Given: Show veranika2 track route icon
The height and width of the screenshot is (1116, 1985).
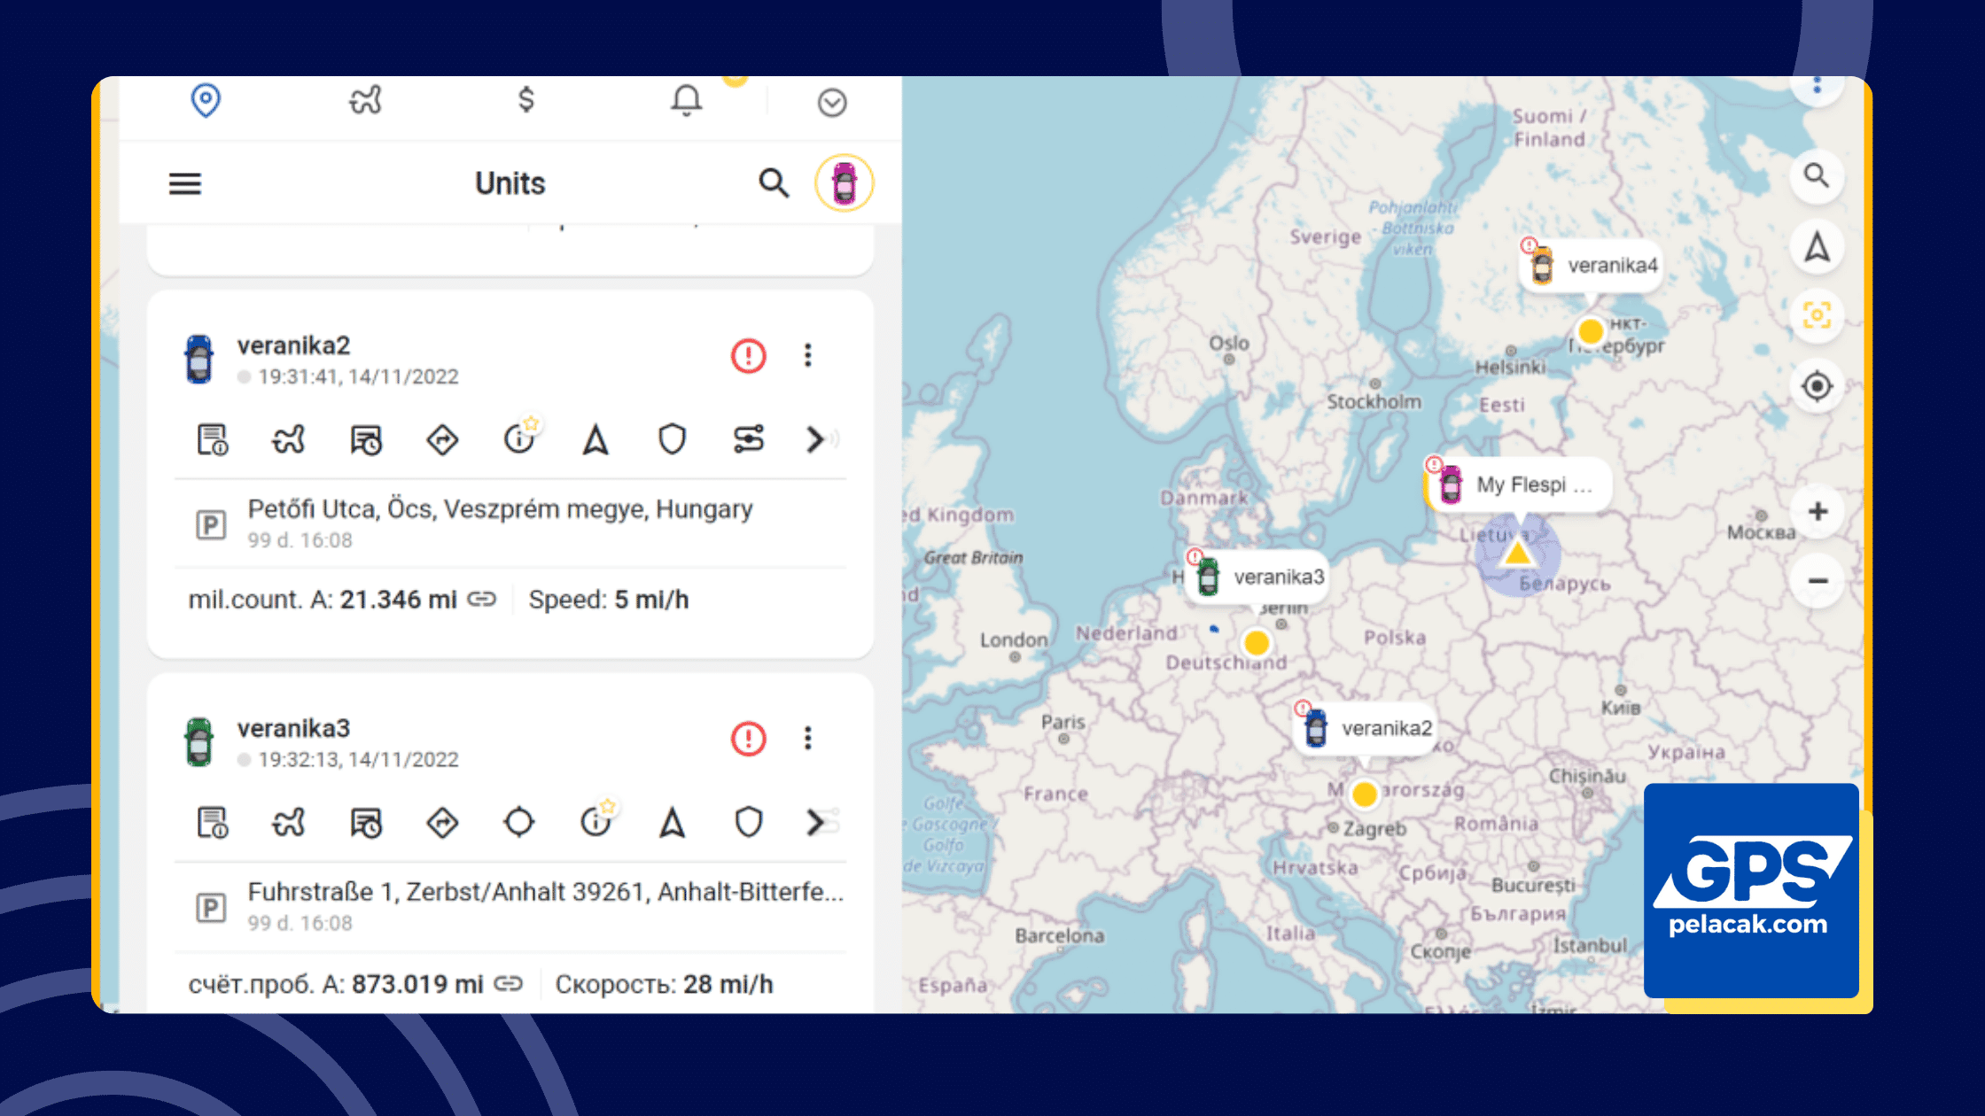Looking at the screenshot, I should 289,439.
